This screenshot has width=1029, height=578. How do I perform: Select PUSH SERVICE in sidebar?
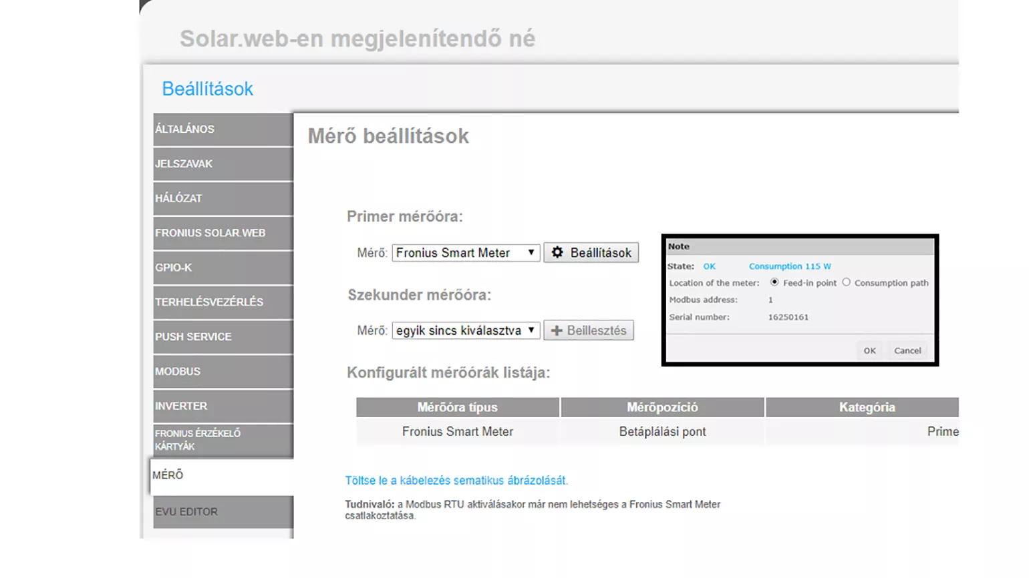click(x=223, y=337)
